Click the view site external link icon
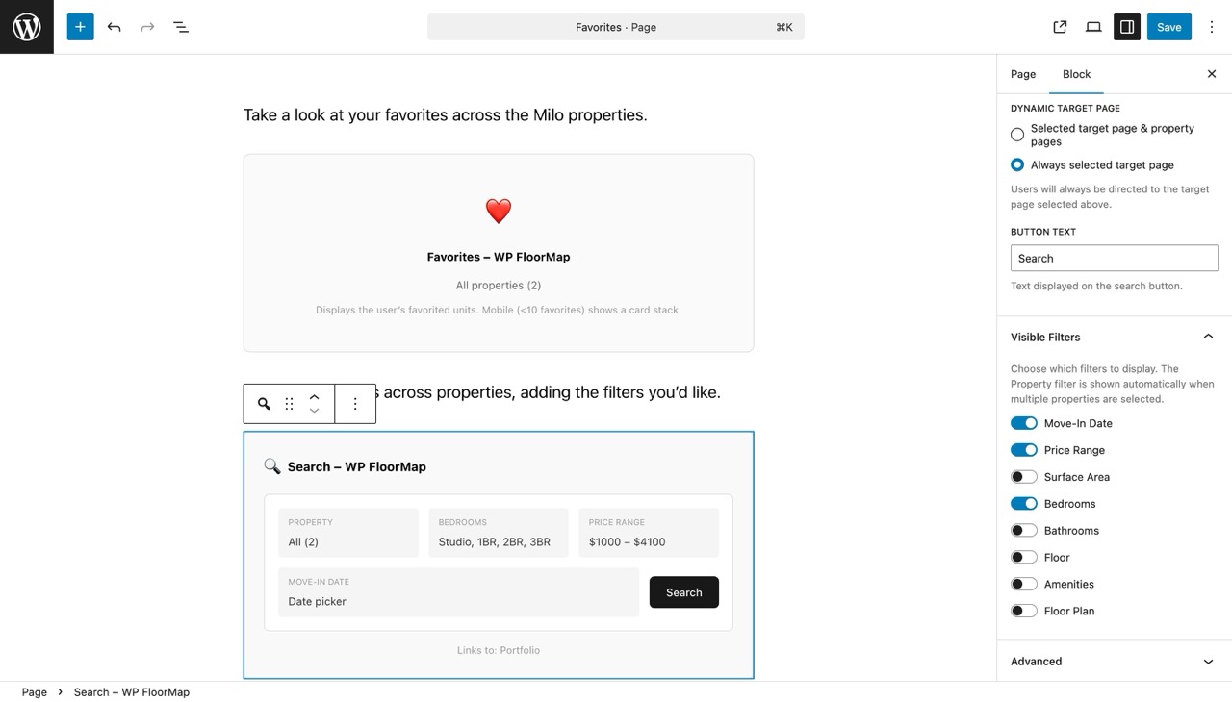 [x=1060, y=26]
